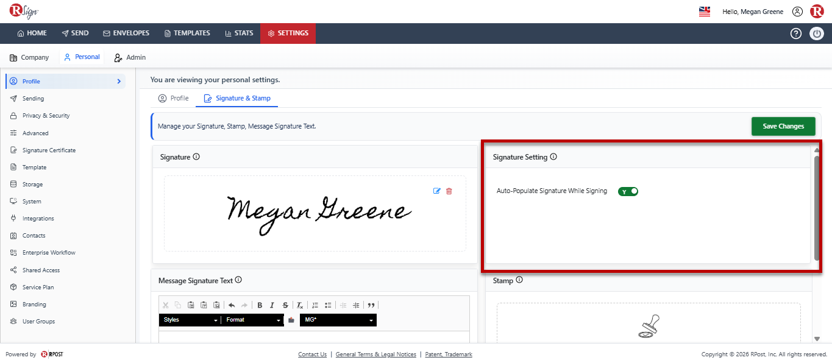Open the user account profile icon
Screen dimensions: 832x363
797,12
